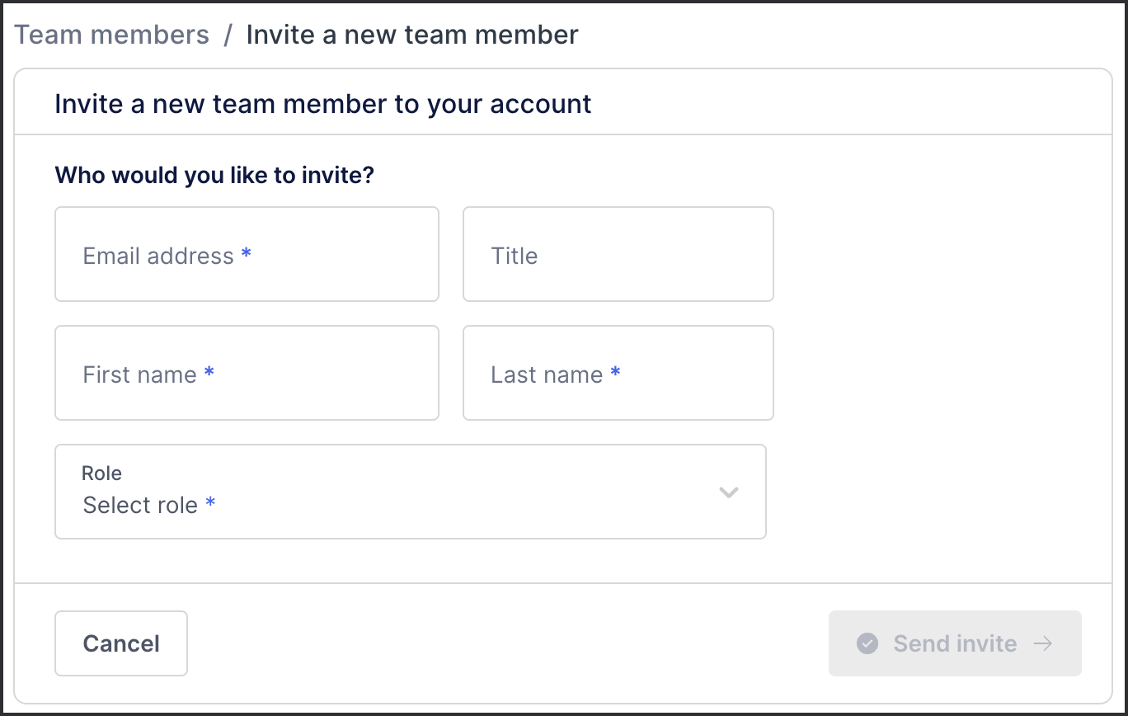The height and width of the screenshot is (716, 1128).
Task: Click the Select role placeholder text
Action: [x=140, y=505]
